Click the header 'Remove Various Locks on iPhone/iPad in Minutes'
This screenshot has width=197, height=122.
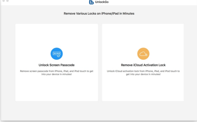tap(99, 14)
